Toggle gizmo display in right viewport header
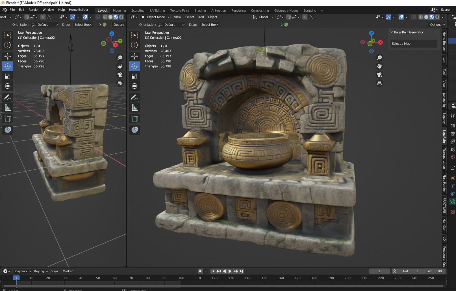 tap(388, 17)
